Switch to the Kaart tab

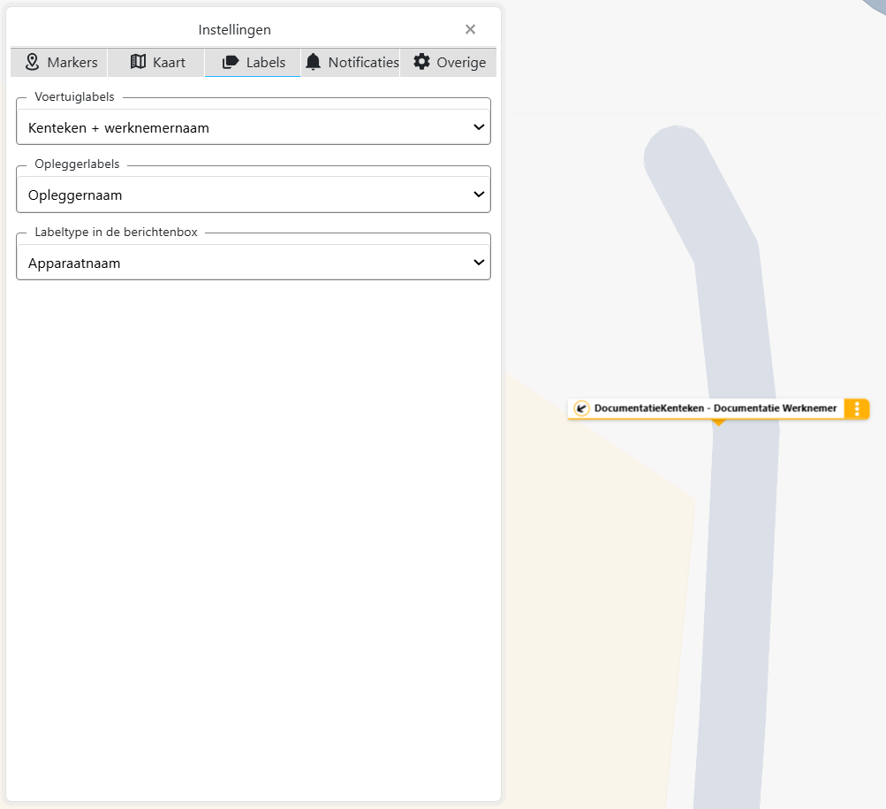pos(156,62)
